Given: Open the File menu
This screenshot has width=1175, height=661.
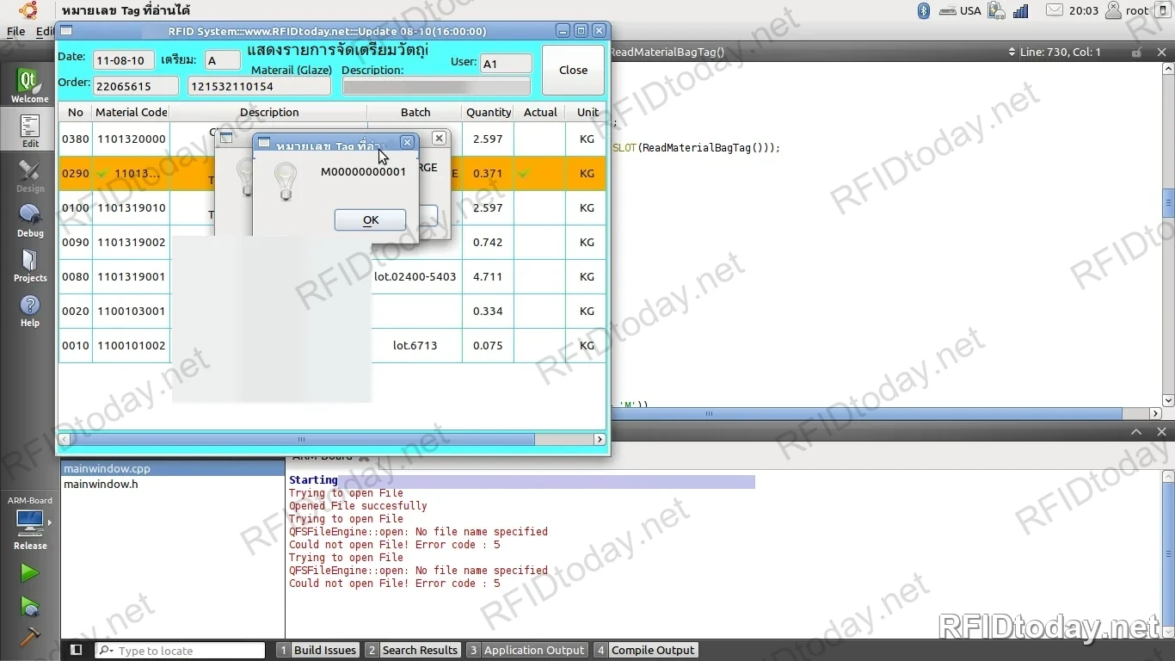Looking at the screenshot, I should [15, 31].
